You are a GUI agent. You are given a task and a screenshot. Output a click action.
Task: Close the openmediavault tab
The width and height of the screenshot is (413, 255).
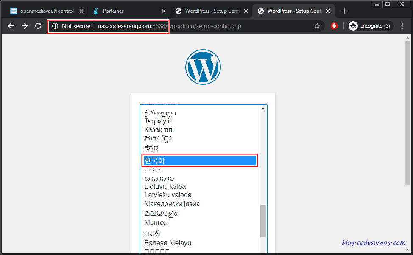[x=81, y=11]
